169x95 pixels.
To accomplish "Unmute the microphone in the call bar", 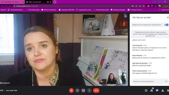I will click(x=71, y=91).
